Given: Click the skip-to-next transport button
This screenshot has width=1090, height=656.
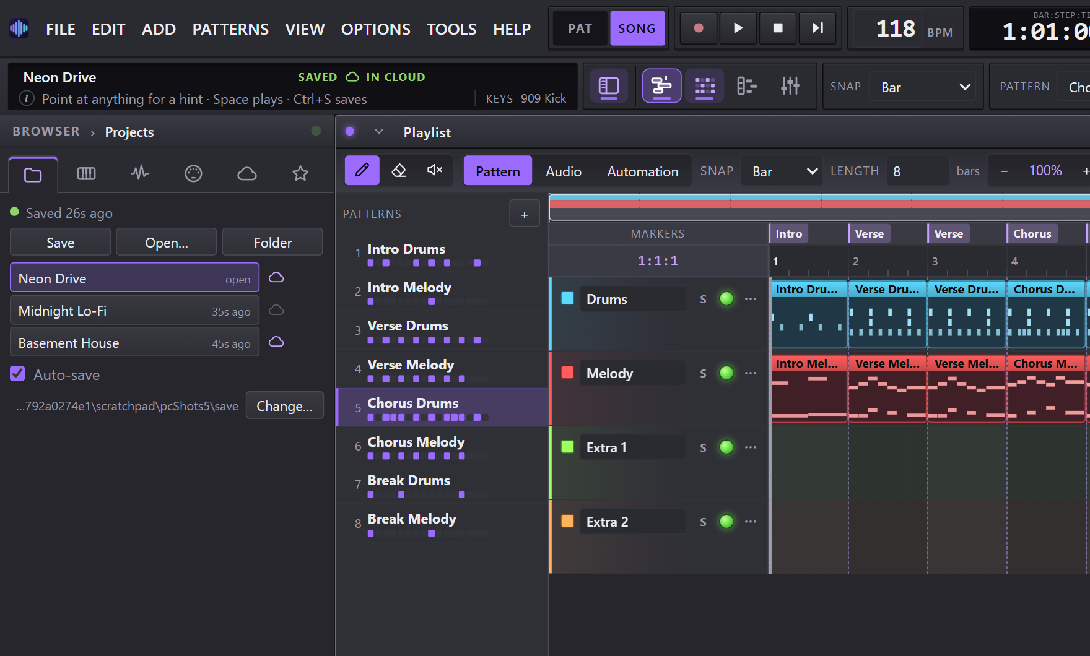Looking at the screenshot, I should [x=817, y=28].
